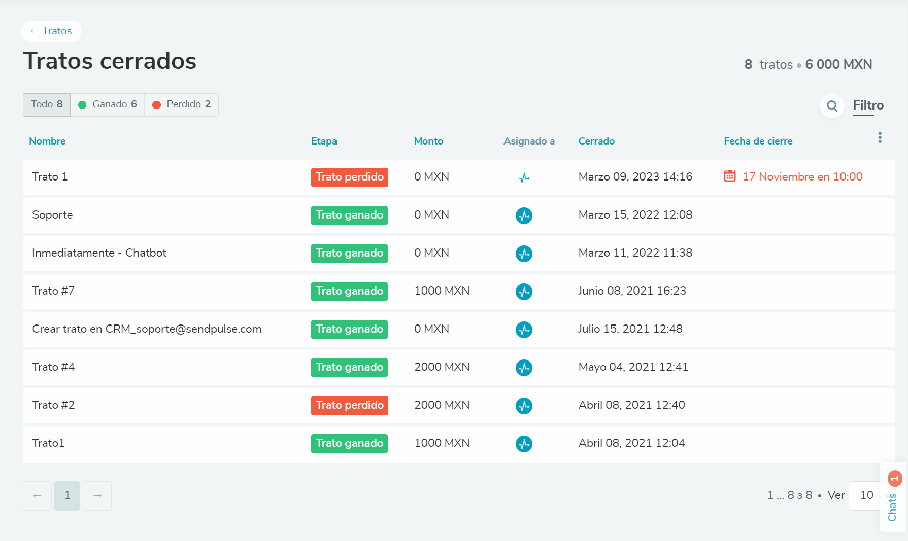Click assignee avatar for Trato1 row
The height and width of the screenshot is (541, 908).
tap(524, 444)
